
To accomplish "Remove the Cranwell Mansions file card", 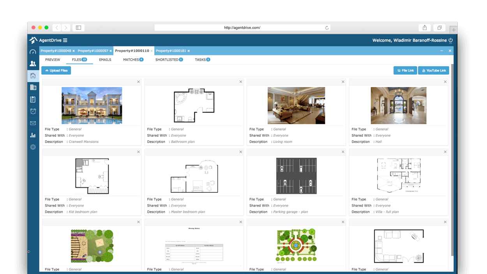I will click(138, 82).
